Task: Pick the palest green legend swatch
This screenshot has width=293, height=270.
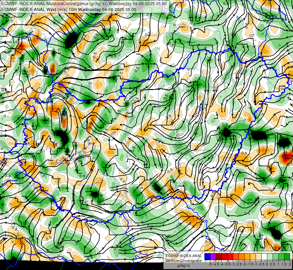Action: (270, 256)
